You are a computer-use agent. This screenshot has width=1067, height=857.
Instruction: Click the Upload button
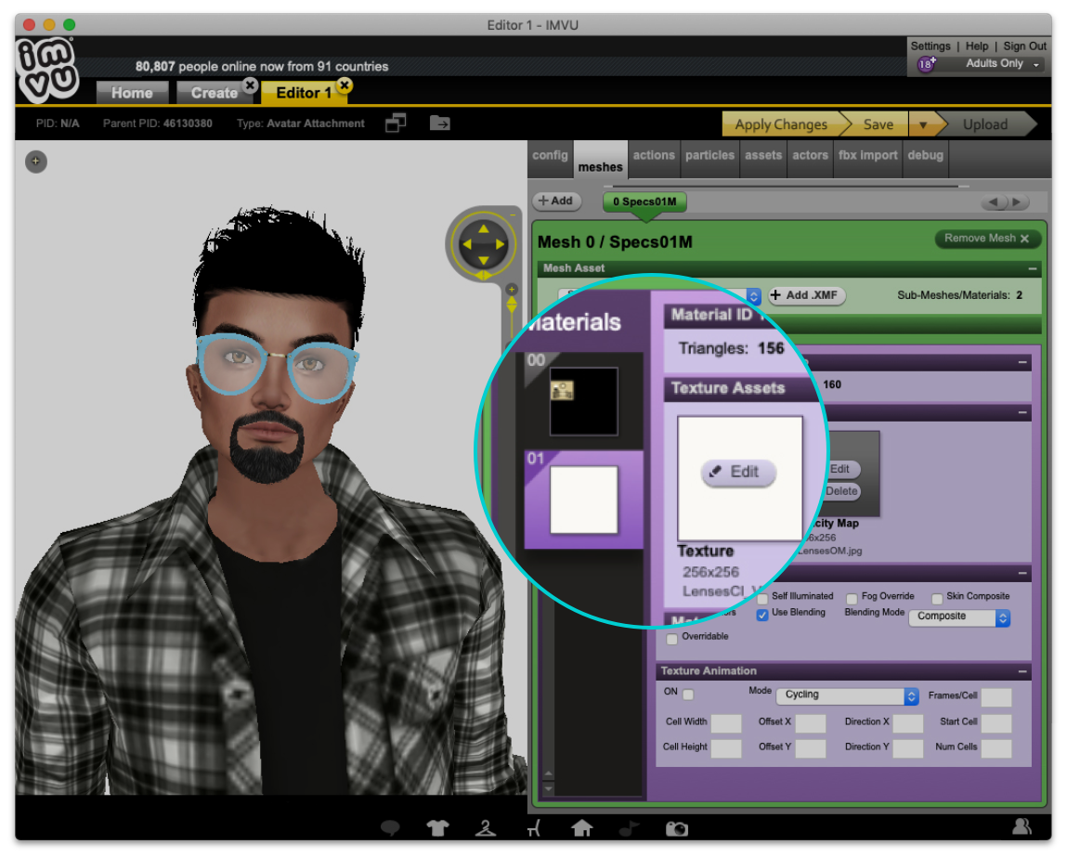pos(985,124)
